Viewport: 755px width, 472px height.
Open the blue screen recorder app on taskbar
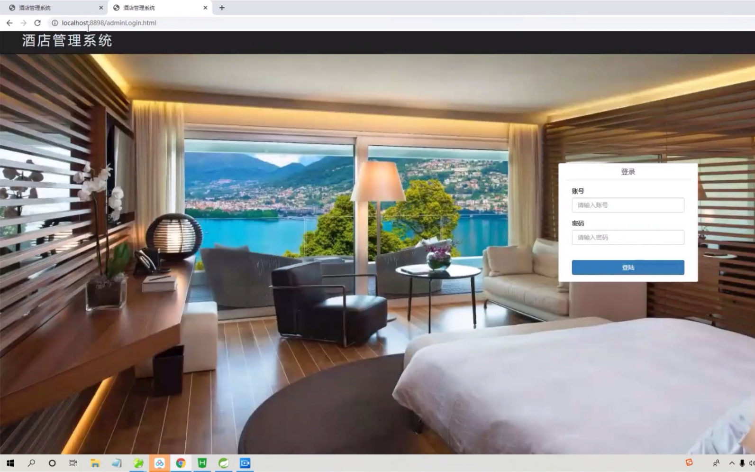click(x=245, y=463)
